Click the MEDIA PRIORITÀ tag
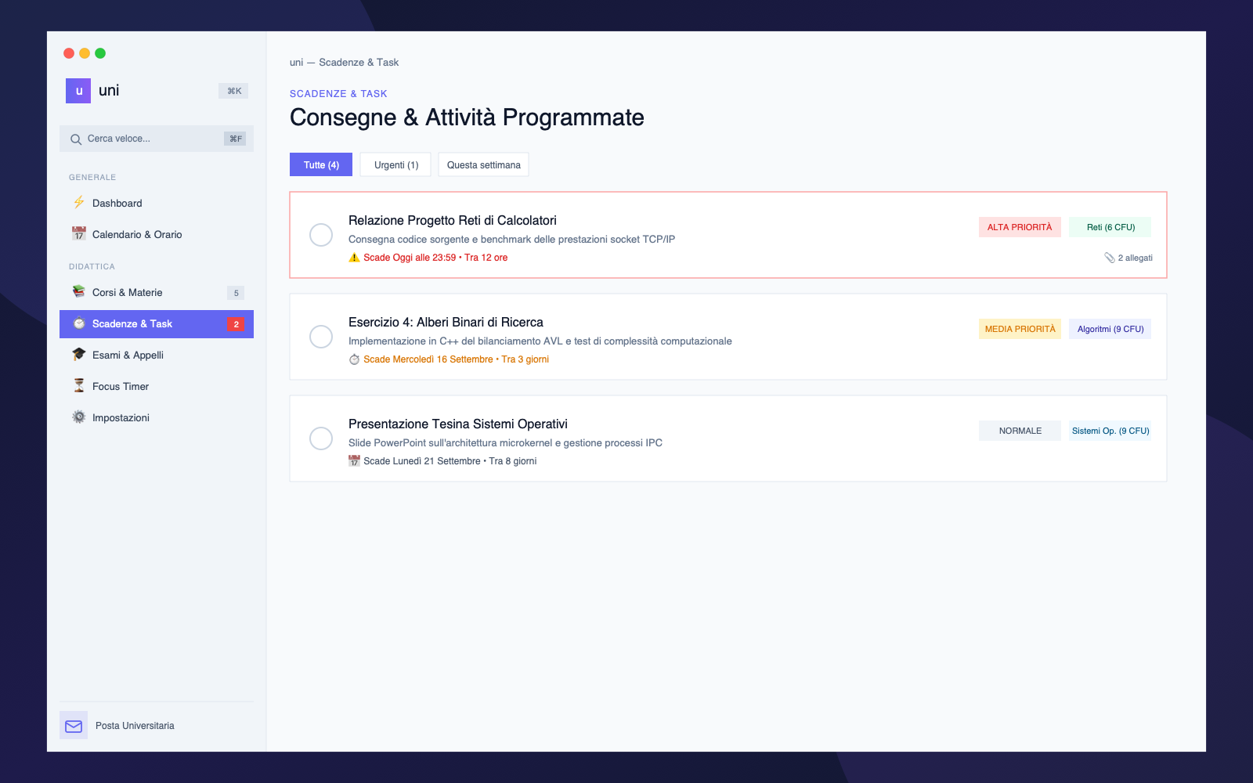Screen dimensions: 1253x783 coord(1020,329)
